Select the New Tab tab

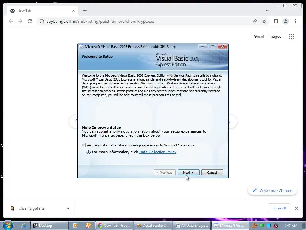pyautogui.click(x=42, y=11)
